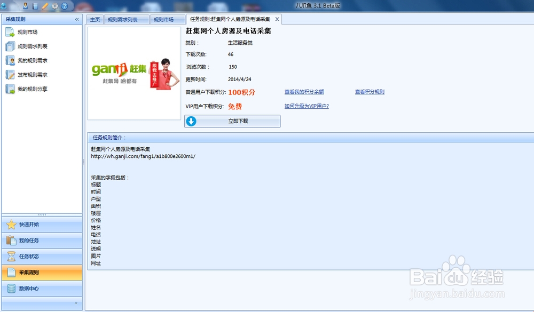Click the 采集规则 side panel header title
The width and height of the screenshot is (534, 312).
[15, 19]
